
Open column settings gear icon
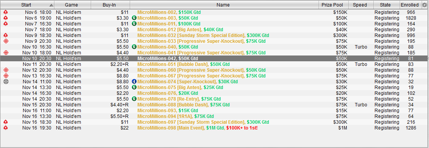[424, 5]
